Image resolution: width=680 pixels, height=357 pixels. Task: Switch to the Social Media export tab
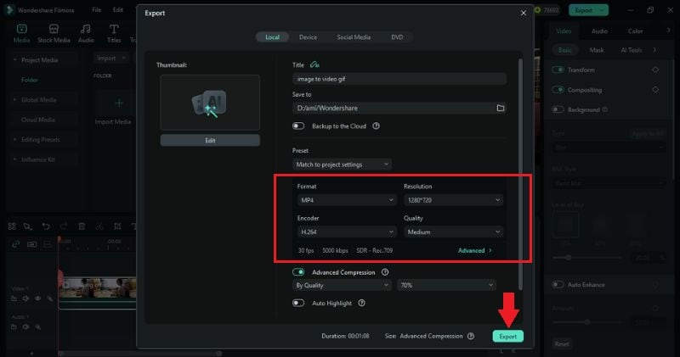coord(354,37)
